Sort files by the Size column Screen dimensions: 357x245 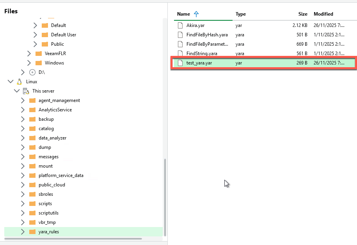[x=303, y=14]
